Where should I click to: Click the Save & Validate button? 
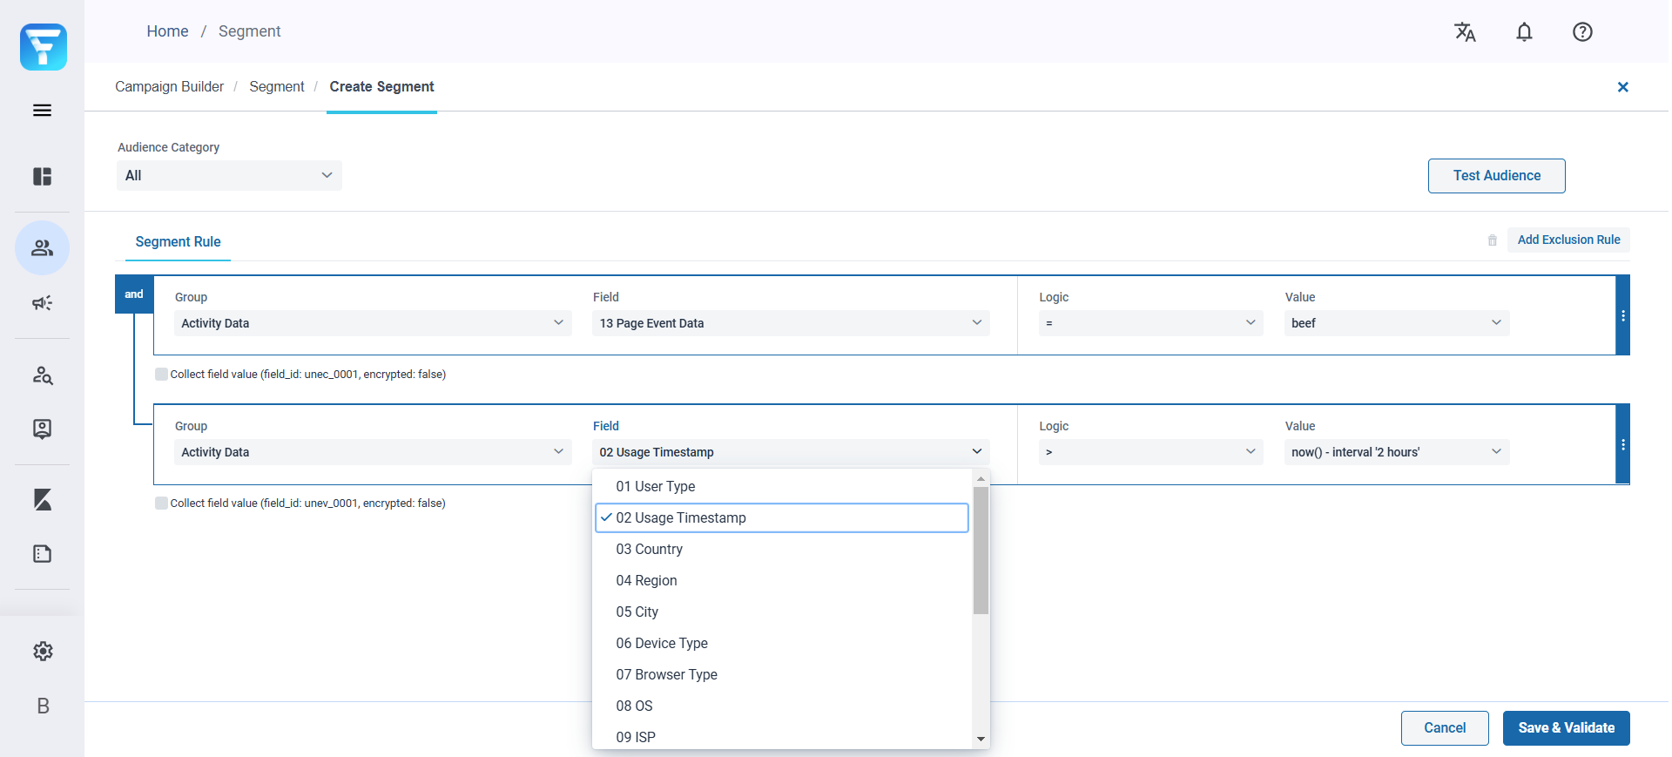1566,728
